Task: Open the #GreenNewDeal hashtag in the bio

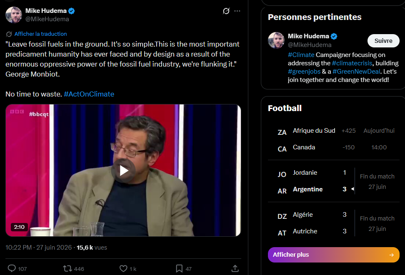Action: (x=356, y=72)
